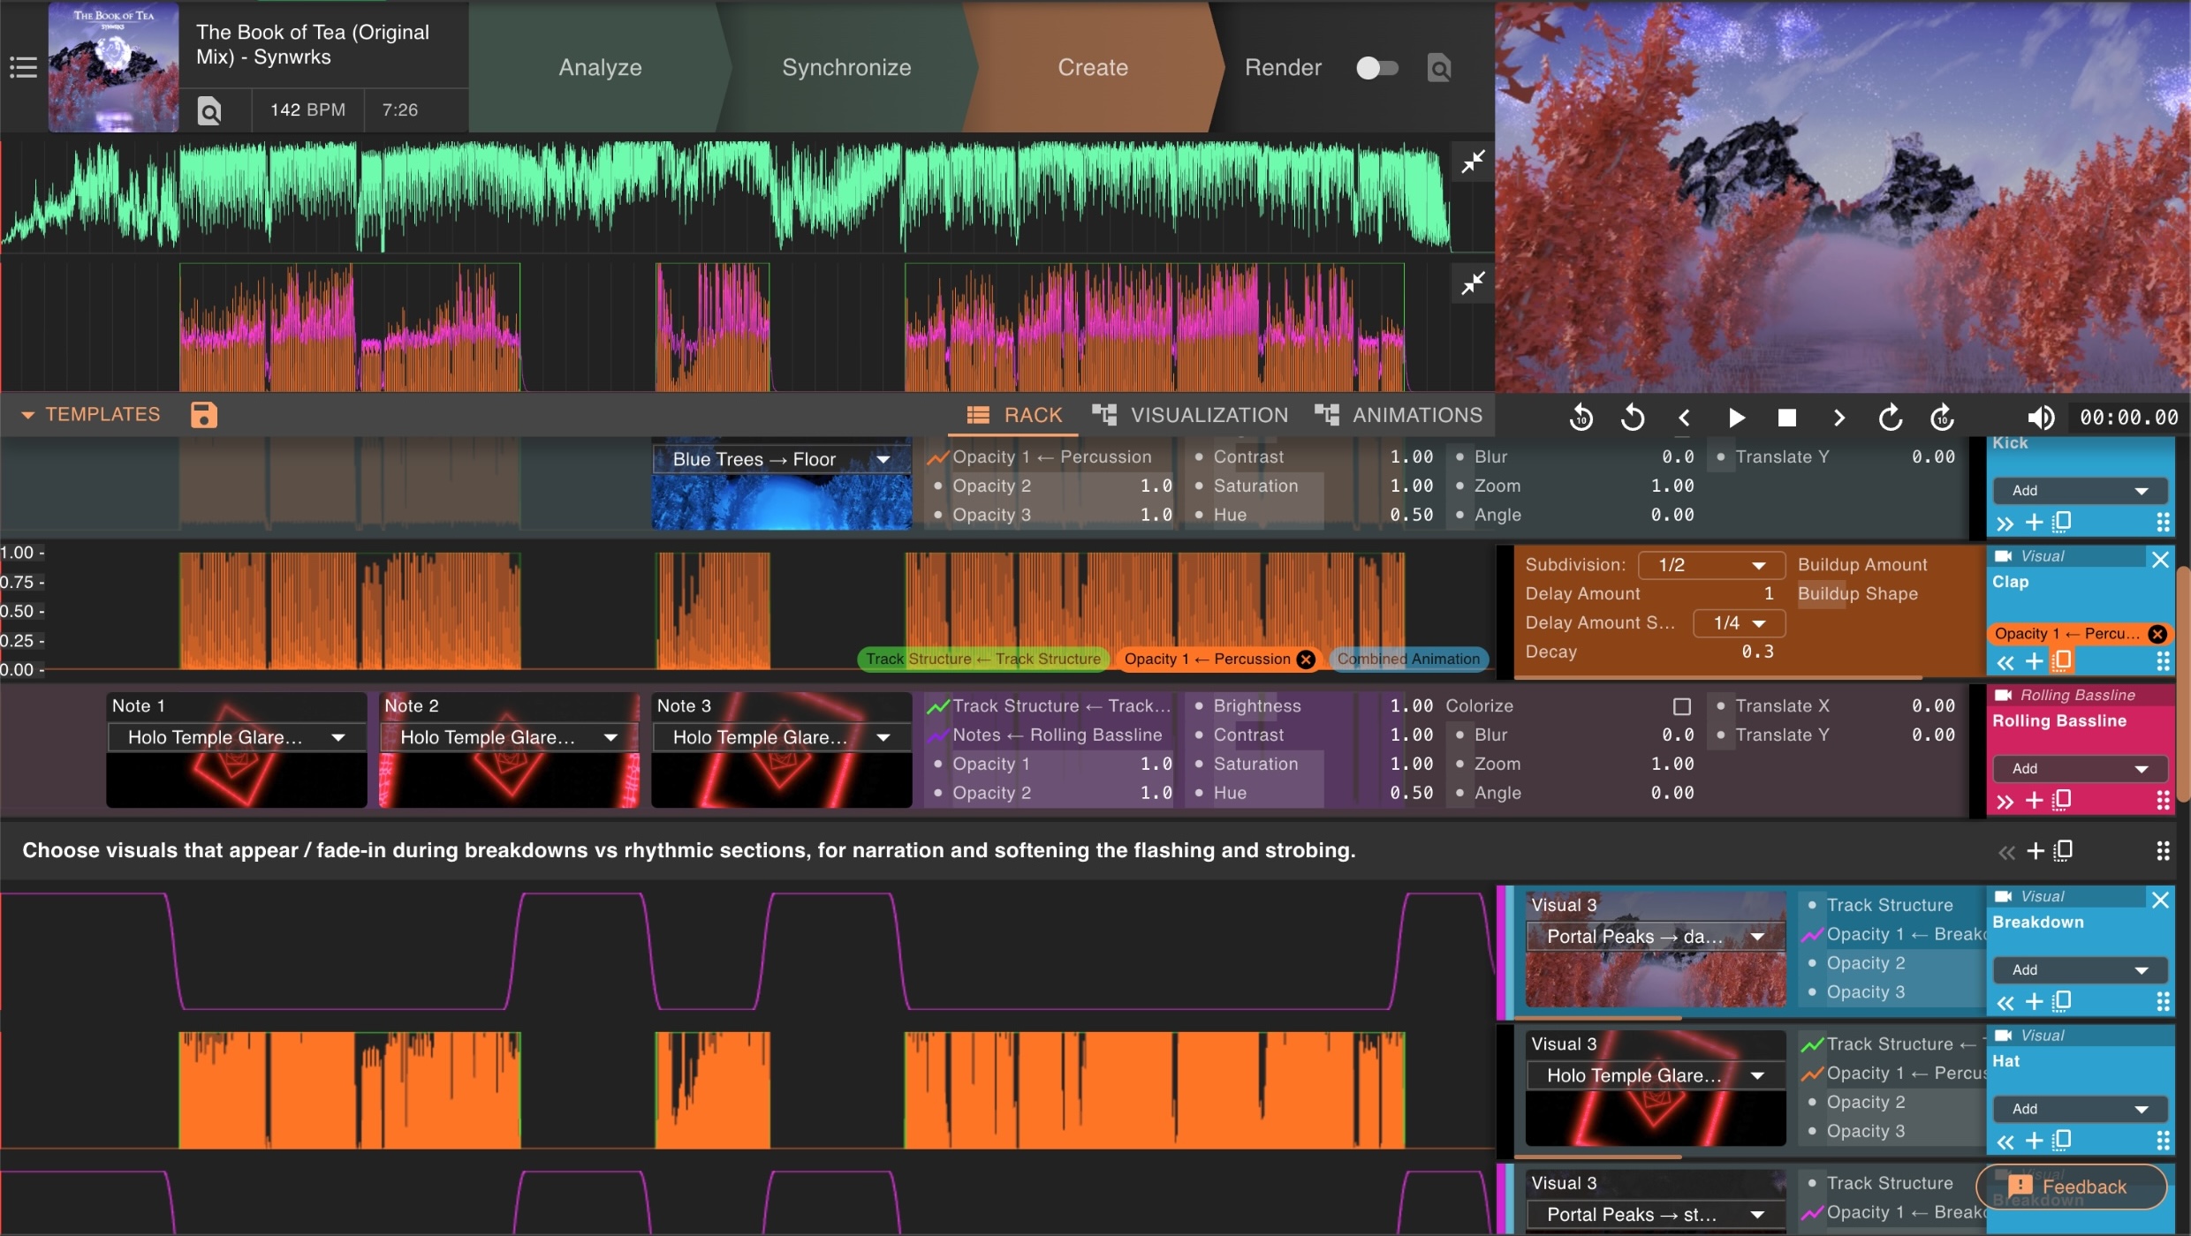Select The Book of Tea album thumbnail
Viewport: 2191px width, 1236px height.
point(113,67)
